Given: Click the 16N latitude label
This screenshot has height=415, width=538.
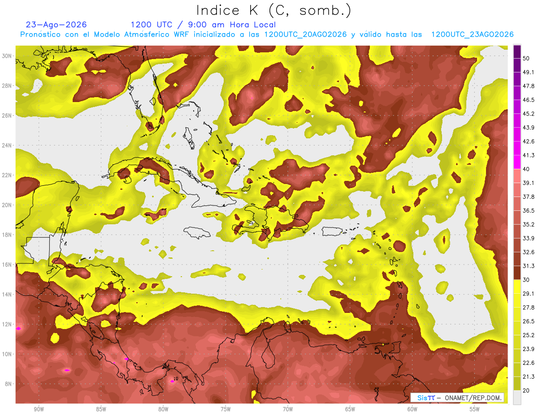Looking at the screenshot, I should pyautogui.click(x=7, y=265).
